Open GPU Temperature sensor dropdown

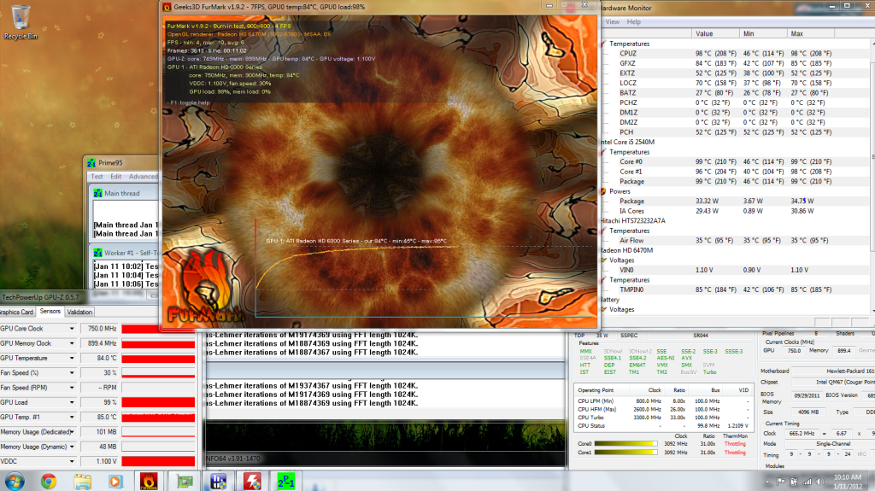pyautogui.click(x=72, y=358)
